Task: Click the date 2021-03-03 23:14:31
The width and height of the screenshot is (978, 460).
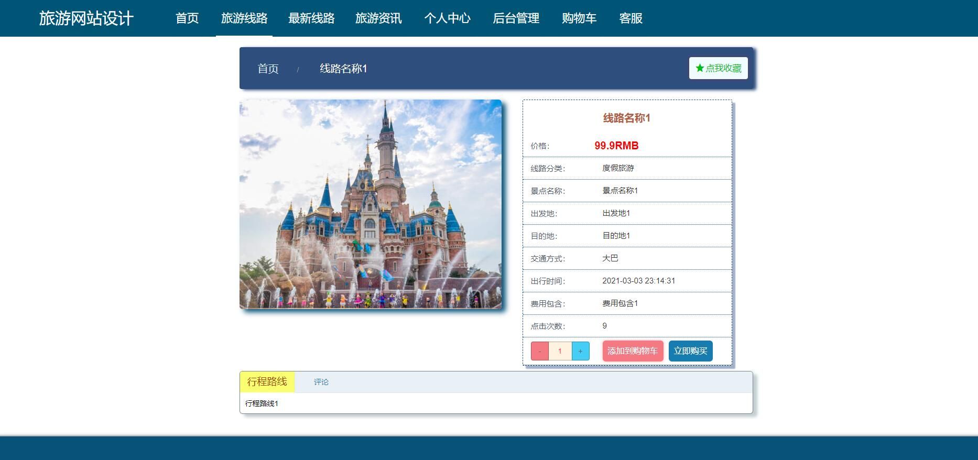Action: coord(639,281)
